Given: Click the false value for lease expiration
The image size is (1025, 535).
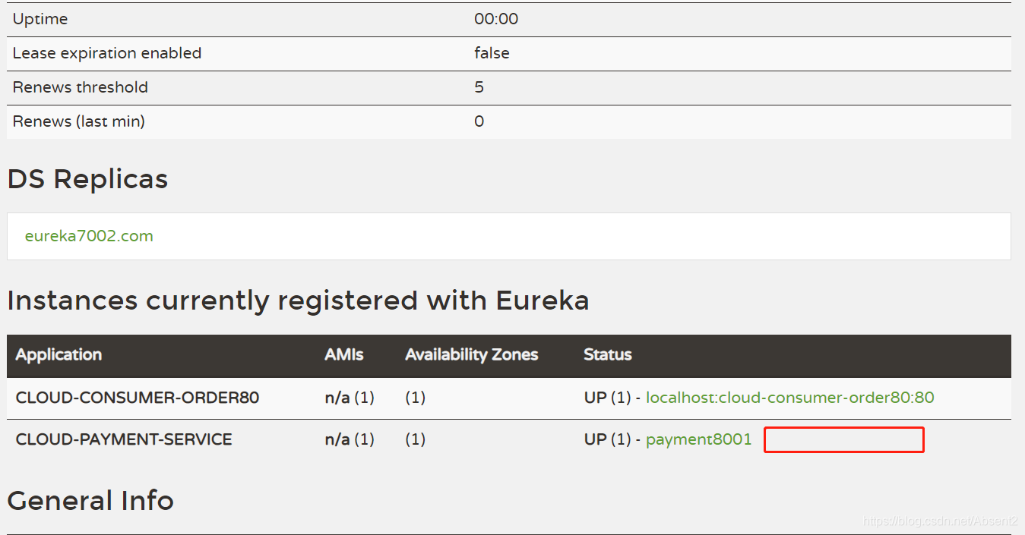Looking at the screenshot, I should [492, 54].
